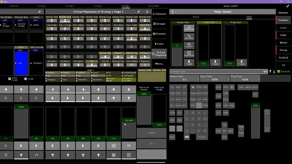The height and width of the screenshot is (164, 292).
Task: Select the blue PARs Cue executor field
Action: click(x=21, y=63)
